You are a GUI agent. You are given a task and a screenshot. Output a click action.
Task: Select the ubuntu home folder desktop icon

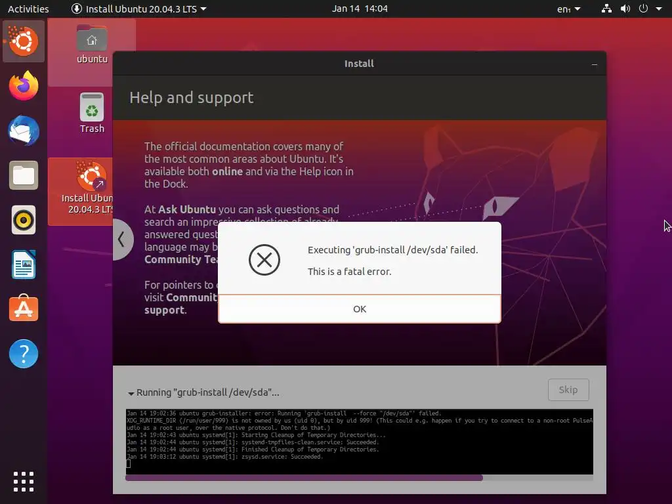click(92, 44)
